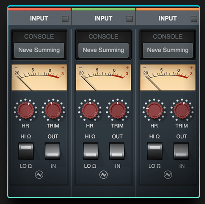
Task: Click the CONSOLE label on the green channel
Action: (103, 36)
